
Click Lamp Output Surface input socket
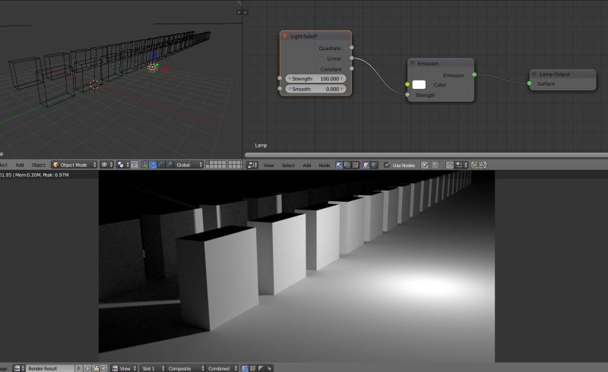[529, 84]
